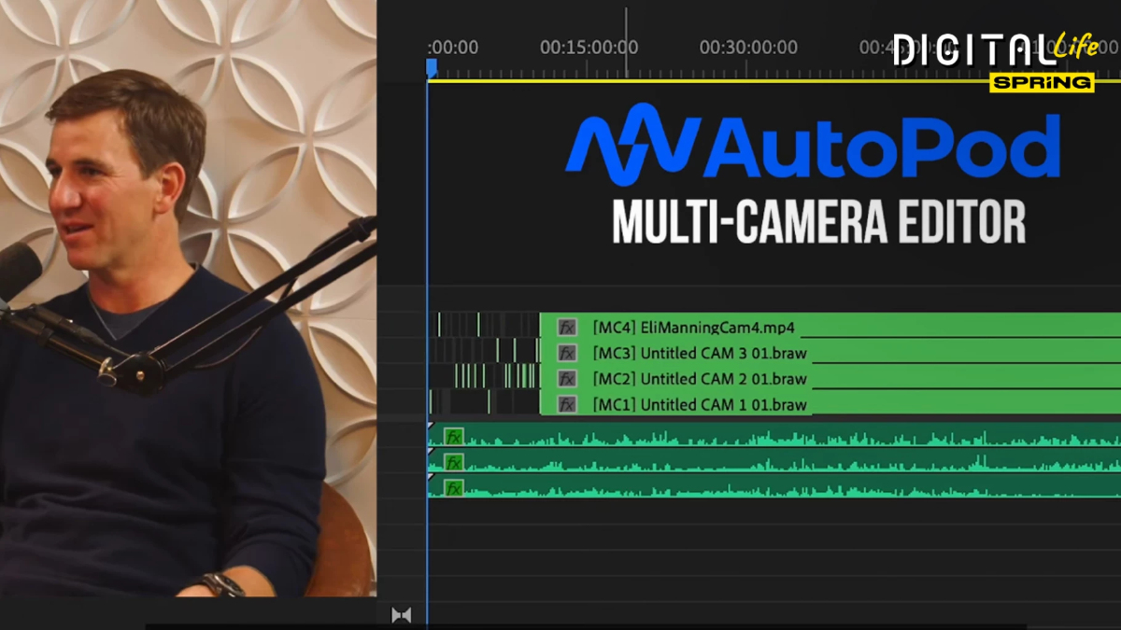Click the 00:15:00:00 timecode on the ruler
This screenshot has height=630, width=1121.
(x=589, y=47)
